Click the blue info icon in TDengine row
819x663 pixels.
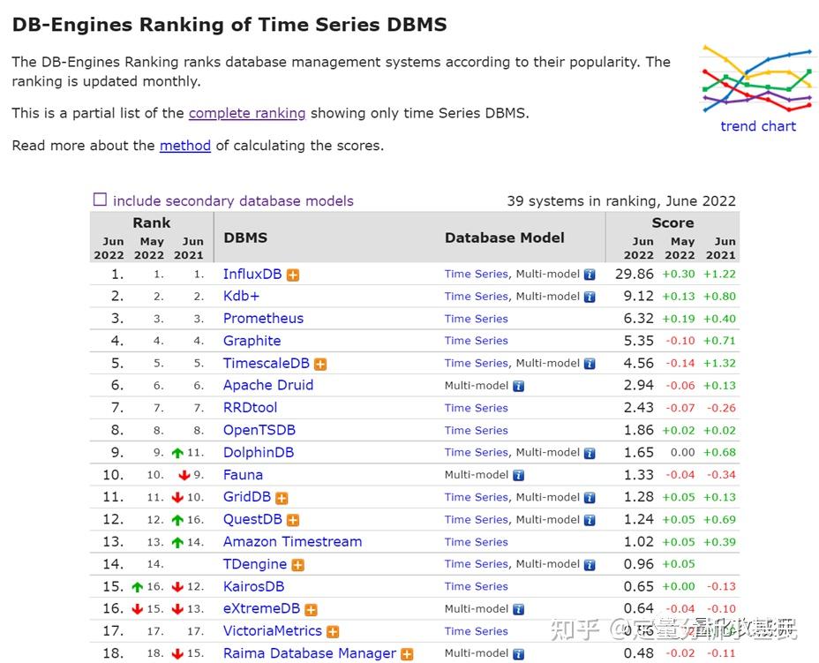click(x=590, y=565)
